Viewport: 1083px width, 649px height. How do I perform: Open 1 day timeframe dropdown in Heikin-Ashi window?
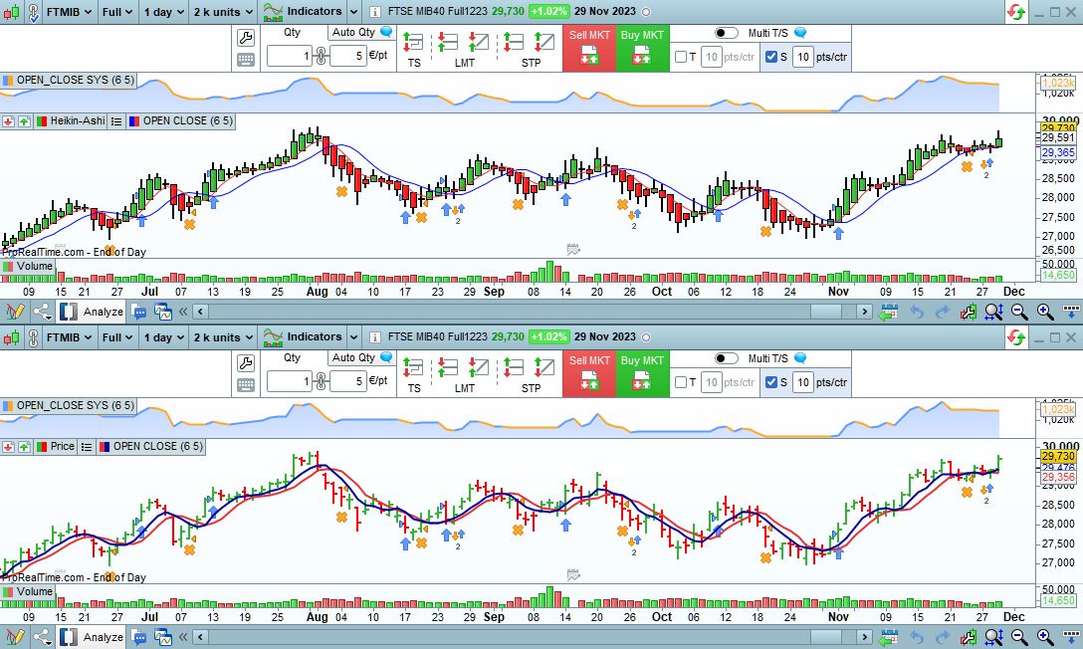click(163, 12)
